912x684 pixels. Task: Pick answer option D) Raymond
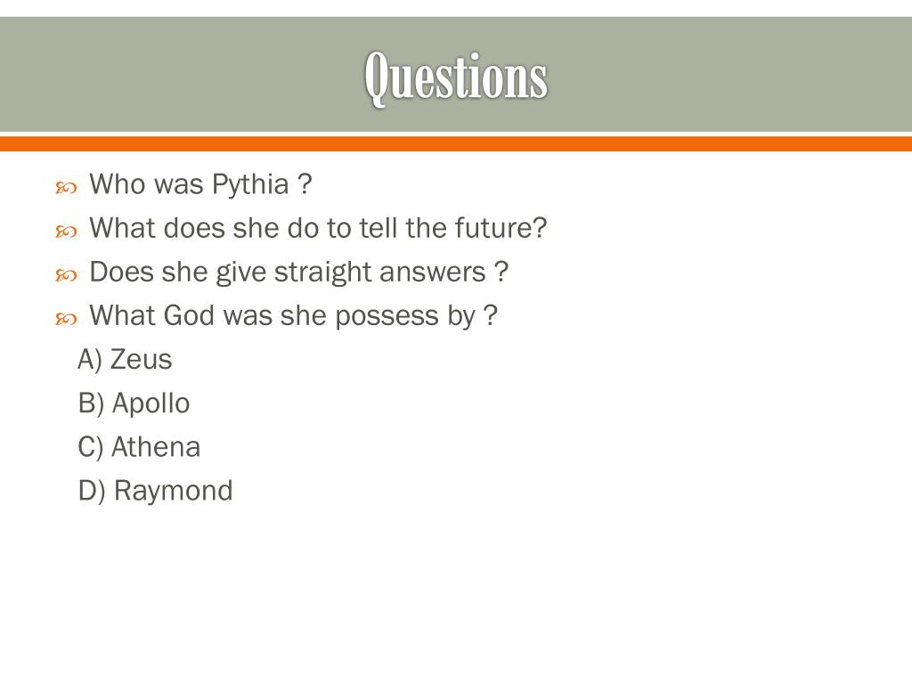pos(155,491)
